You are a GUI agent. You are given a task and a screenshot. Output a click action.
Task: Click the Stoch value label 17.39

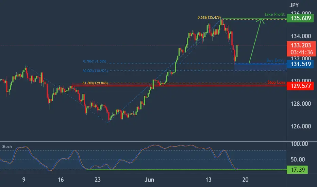pos(297,170)
